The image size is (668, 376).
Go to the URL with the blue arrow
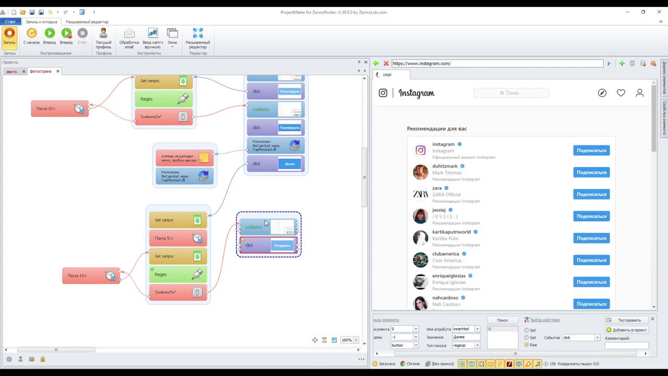(609, 64)
